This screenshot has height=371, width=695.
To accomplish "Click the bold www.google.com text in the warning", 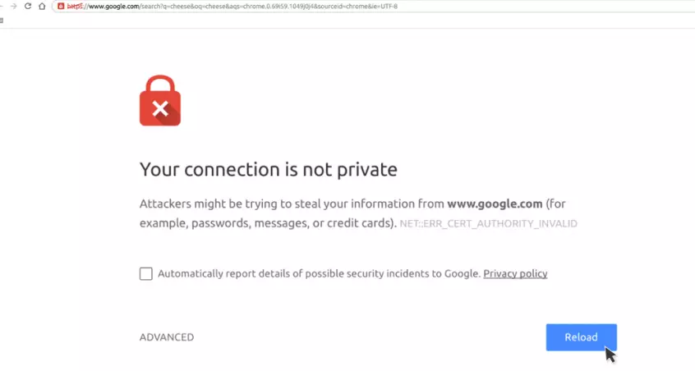I will click(x=495, y=204).
